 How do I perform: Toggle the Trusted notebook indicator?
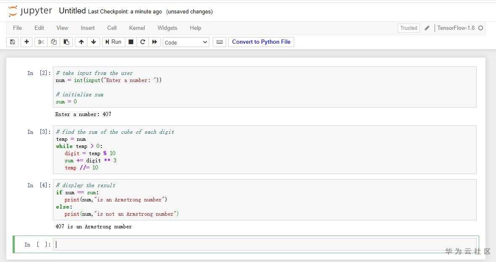[x=409, y=28]
